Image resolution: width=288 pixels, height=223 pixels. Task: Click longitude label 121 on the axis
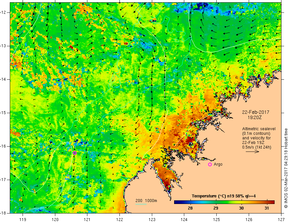(x=87, y=219)
